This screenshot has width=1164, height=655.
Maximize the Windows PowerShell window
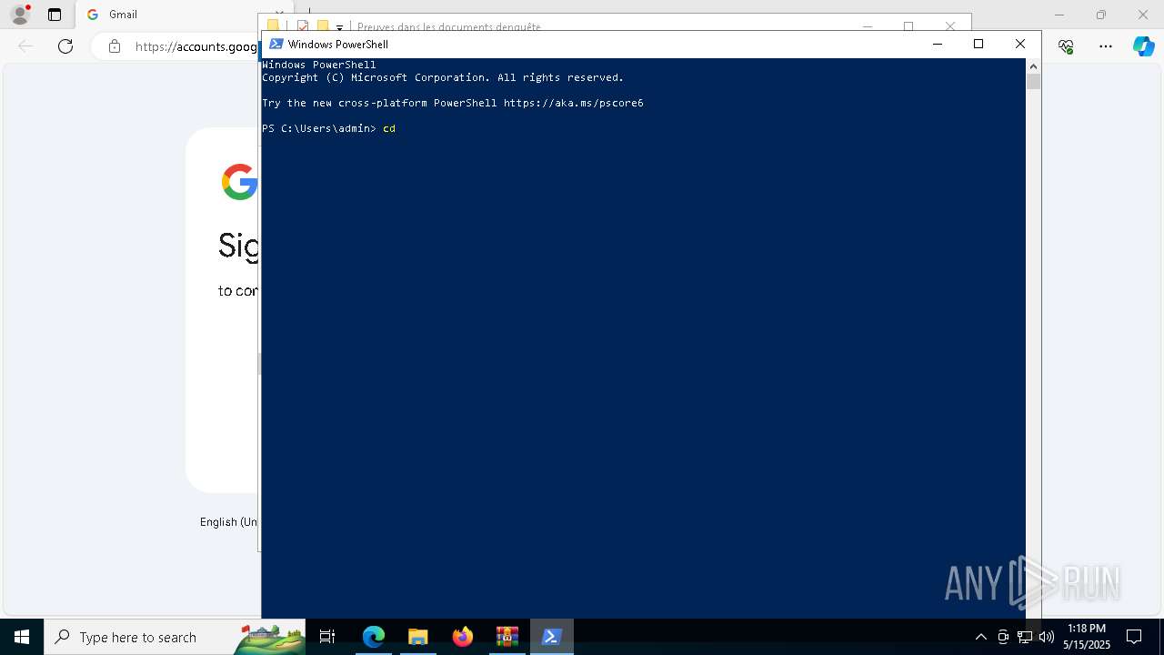click(978, 44)
